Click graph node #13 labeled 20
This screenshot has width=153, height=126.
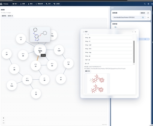click(x=23, y=55)
